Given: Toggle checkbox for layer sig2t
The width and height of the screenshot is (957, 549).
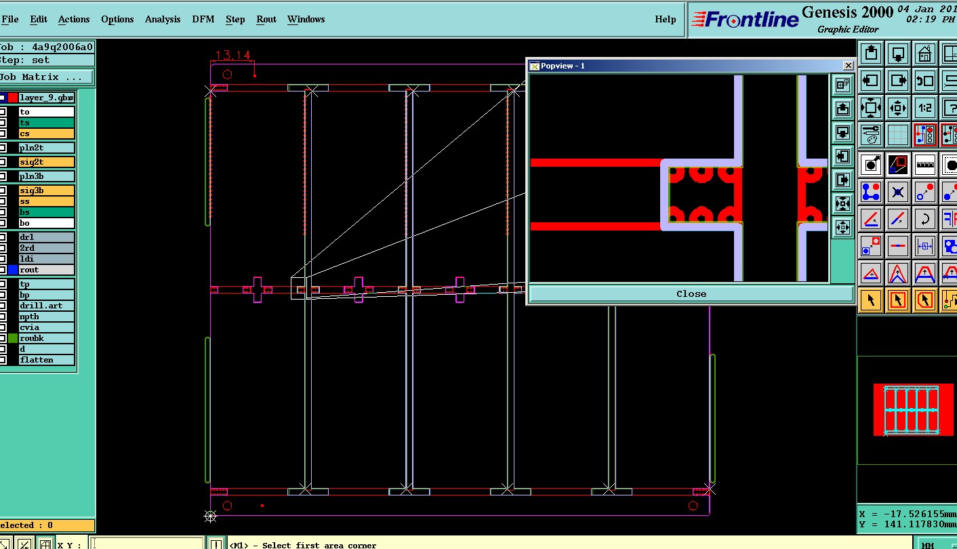Looking at the screenshot, I should click(3, 162).
